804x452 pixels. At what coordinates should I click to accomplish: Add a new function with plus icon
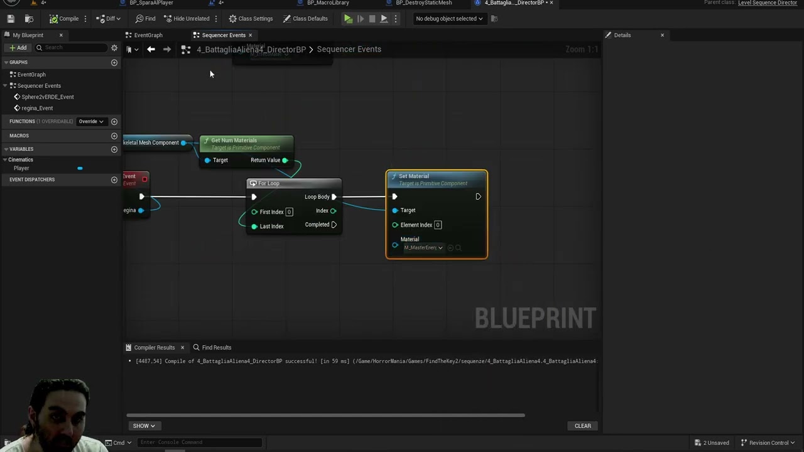[x=114, y=121]
